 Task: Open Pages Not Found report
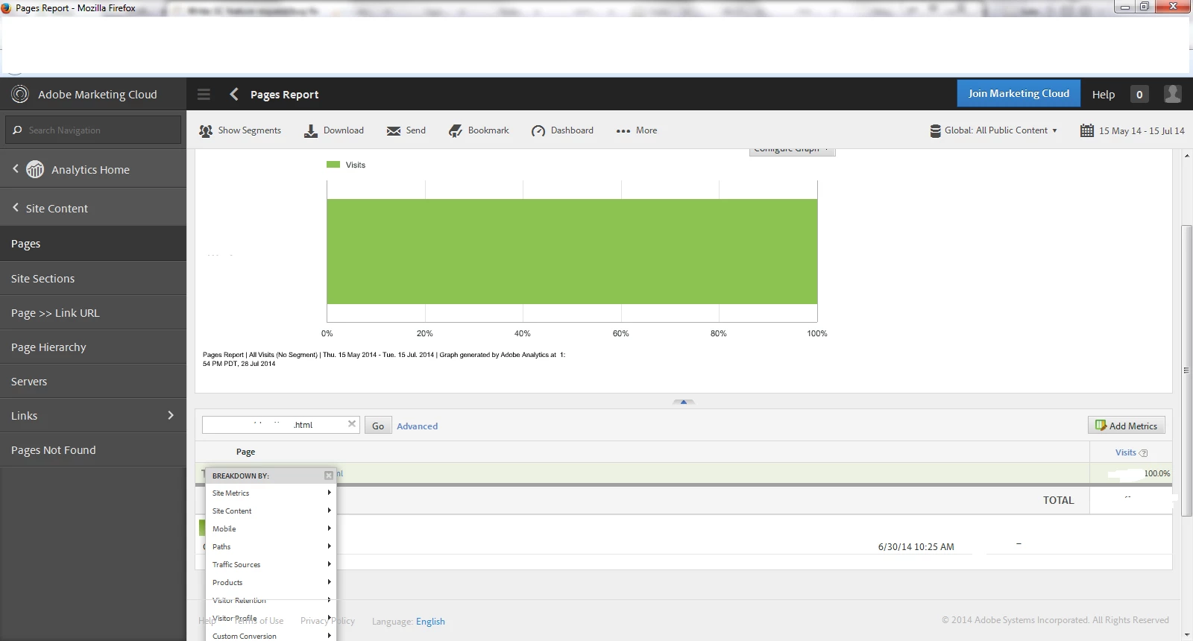93,449
